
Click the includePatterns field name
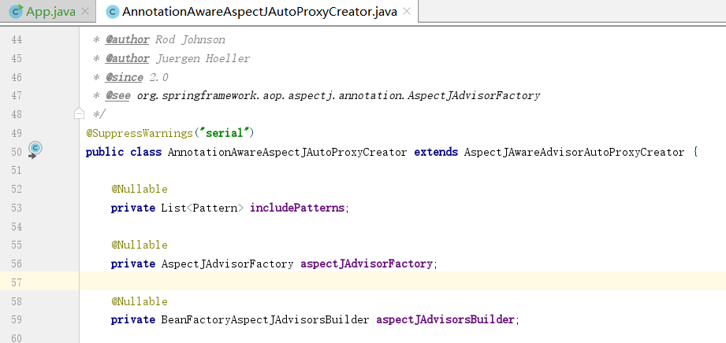[297, 208]
